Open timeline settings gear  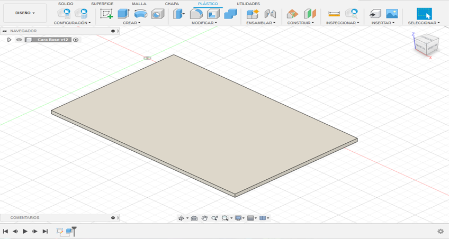click(x=441, y=231)
